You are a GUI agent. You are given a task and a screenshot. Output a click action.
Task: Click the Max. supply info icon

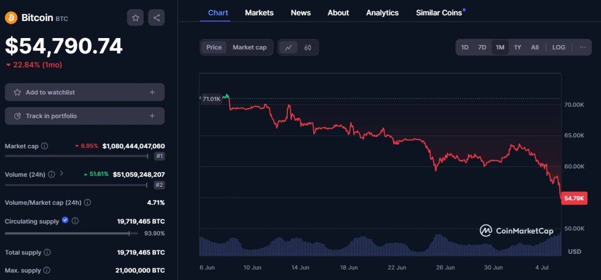tap(47, 270)
